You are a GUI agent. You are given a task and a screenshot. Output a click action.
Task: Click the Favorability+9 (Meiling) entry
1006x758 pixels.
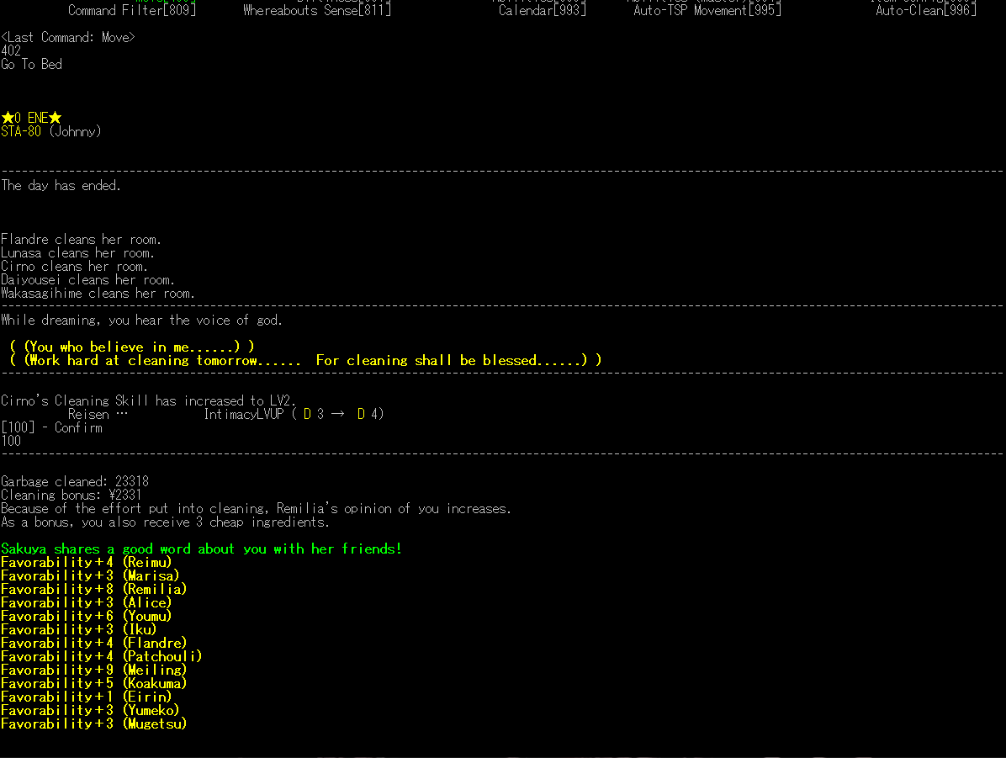coord(93,670)
